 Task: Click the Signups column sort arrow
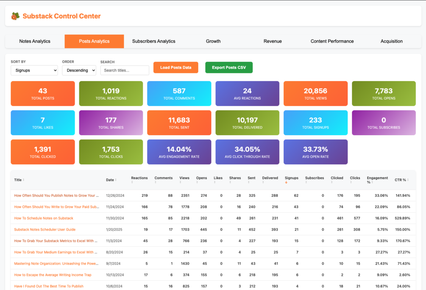[286, 182]
